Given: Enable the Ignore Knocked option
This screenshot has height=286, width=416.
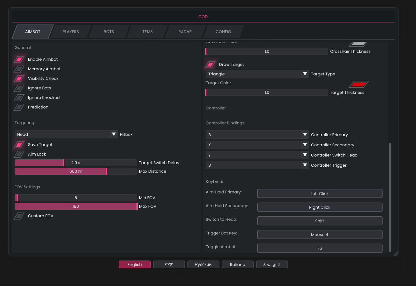Looking at the screenshot, I should coord(19,98).
